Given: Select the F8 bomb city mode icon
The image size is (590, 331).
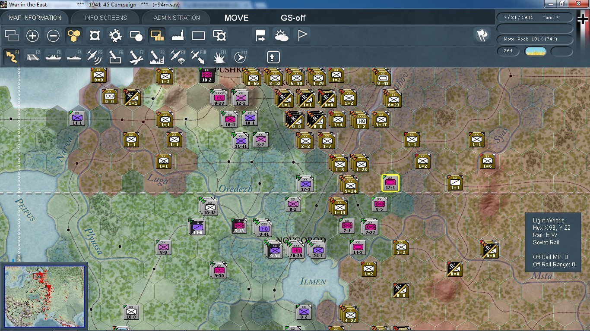Looking at the screenshot, I should [157, 57].
